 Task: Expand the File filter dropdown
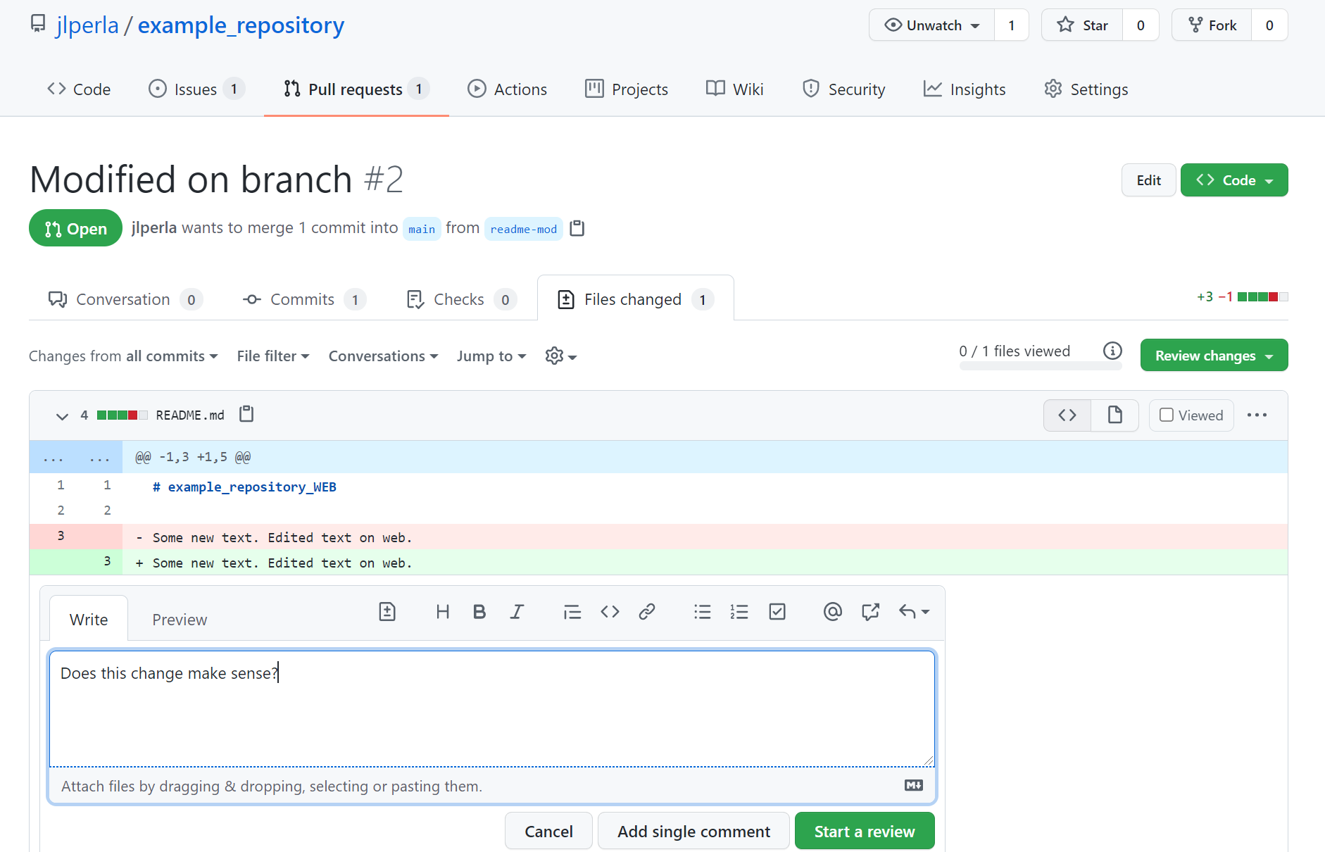click(x=273, y=356)
